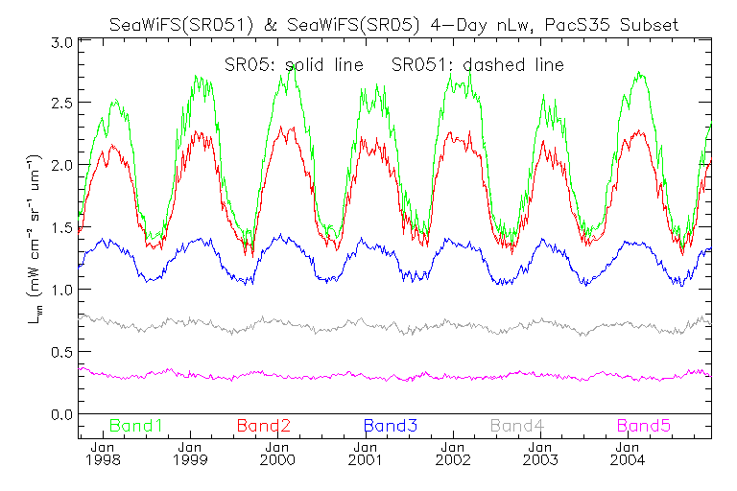Click the Jan 2003 x-axis label

pos(540,454)
